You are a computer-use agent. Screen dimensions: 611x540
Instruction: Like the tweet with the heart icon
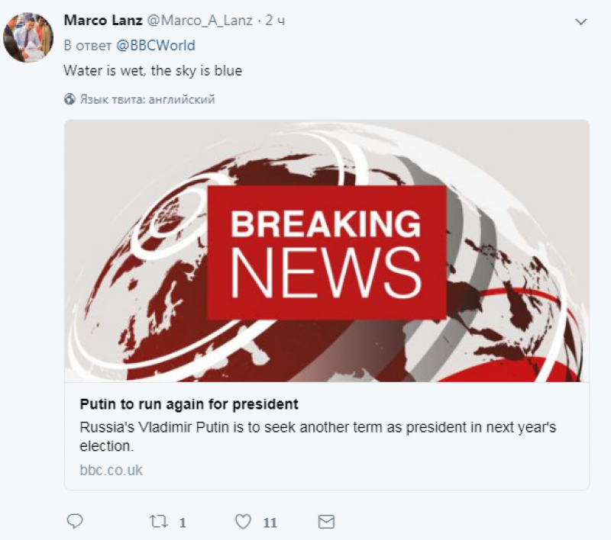coord(243,522)
